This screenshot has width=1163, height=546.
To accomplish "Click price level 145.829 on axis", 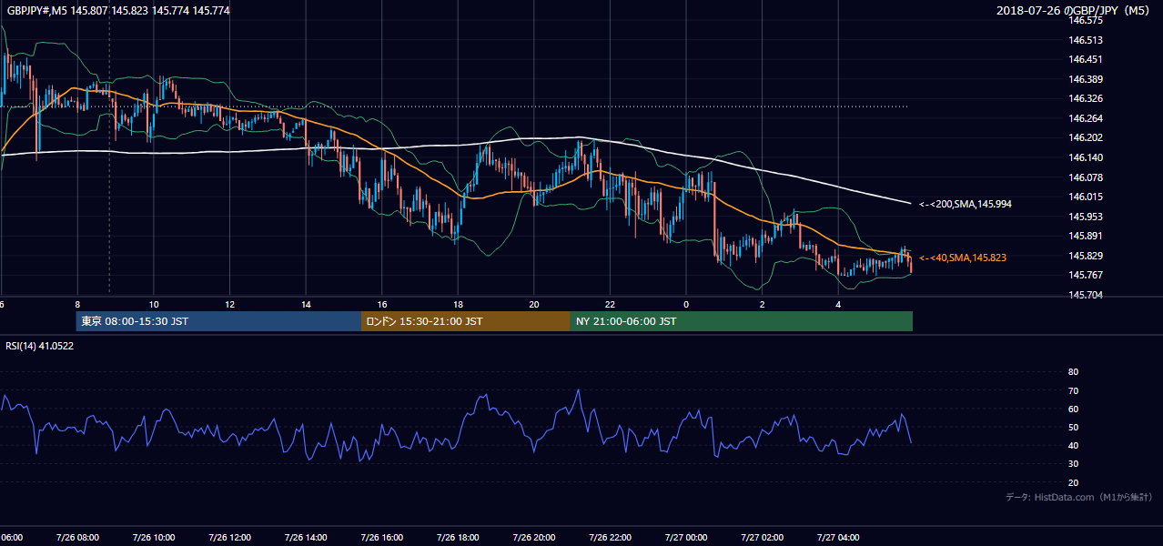I will click(x=1087, y=256).
